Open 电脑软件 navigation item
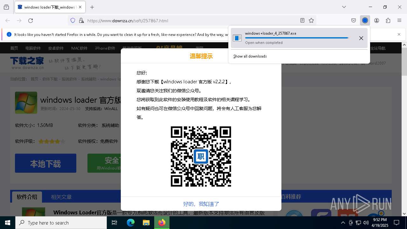 pyautogui.click(x=33, y=48)
